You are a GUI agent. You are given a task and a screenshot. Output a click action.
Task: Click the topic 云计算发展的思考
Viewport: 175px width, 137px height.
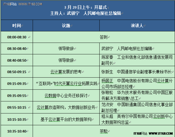tap(66, 72)
